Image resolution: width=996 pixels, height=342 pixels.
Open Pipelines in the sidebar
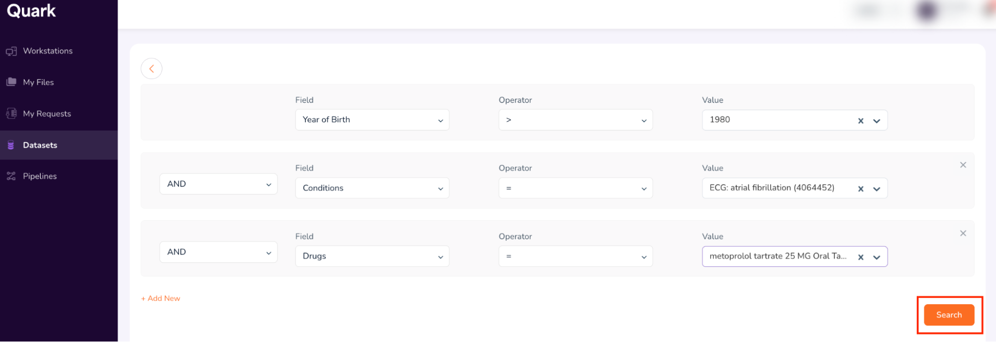point(39,176)
